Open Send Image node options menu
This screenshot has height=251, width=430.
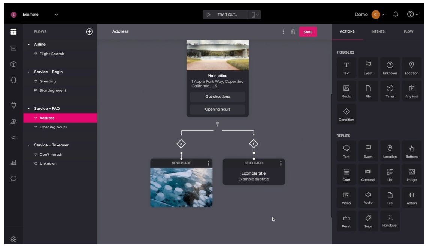coord(208,163)
